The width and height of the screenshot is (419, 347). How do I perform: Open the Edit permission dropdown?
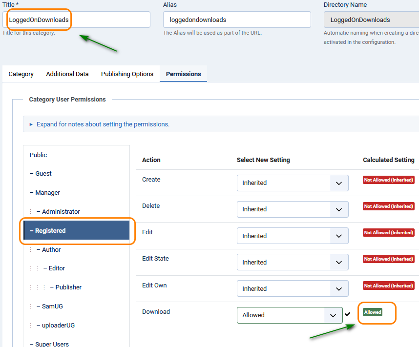293,236
